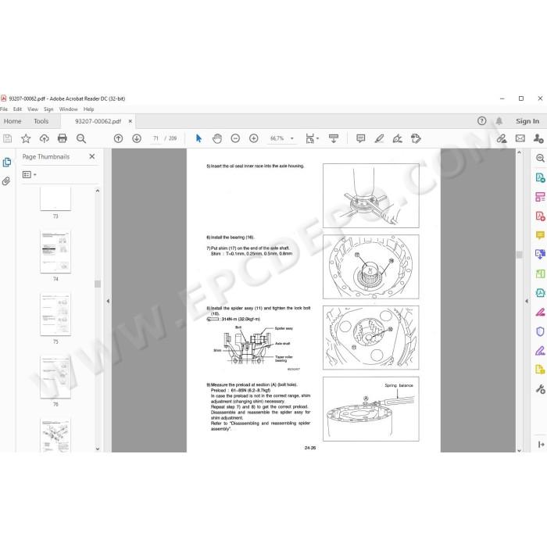Image resolution: width=547 pixels, height=547 pixels.
Task: Activate the Selection arrow tool
Action: pyautogui.click(x=198, y=138)
